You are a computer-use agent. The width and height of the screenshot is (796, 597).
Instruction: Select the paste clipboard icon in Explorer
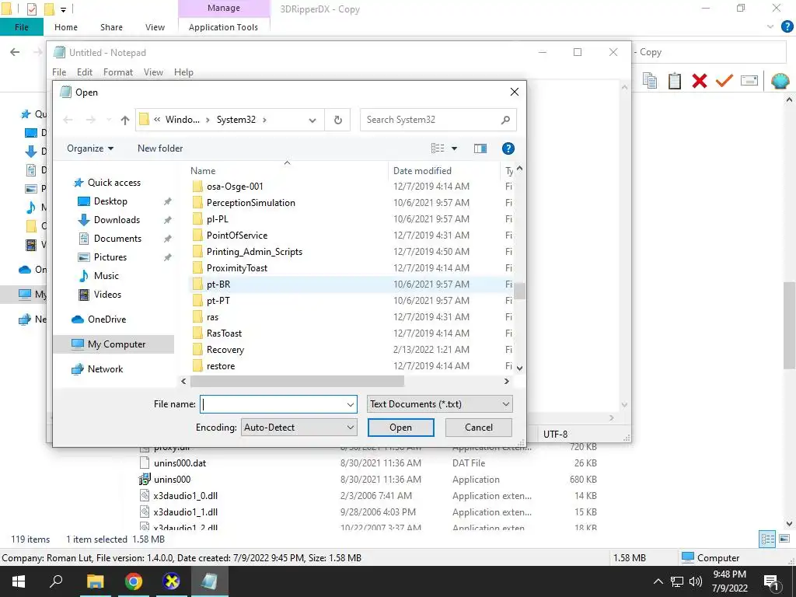pyautogui.click(x=674, y=81)
